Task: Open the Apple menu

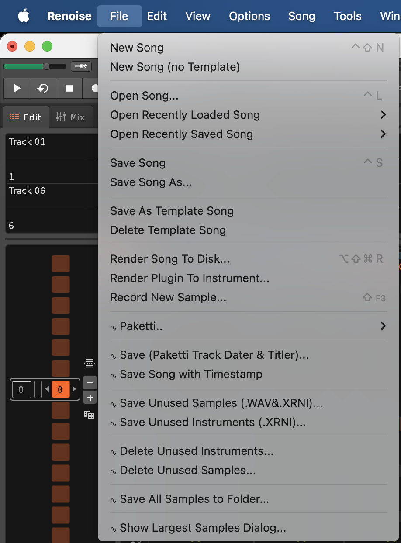Action: point(24,16)
